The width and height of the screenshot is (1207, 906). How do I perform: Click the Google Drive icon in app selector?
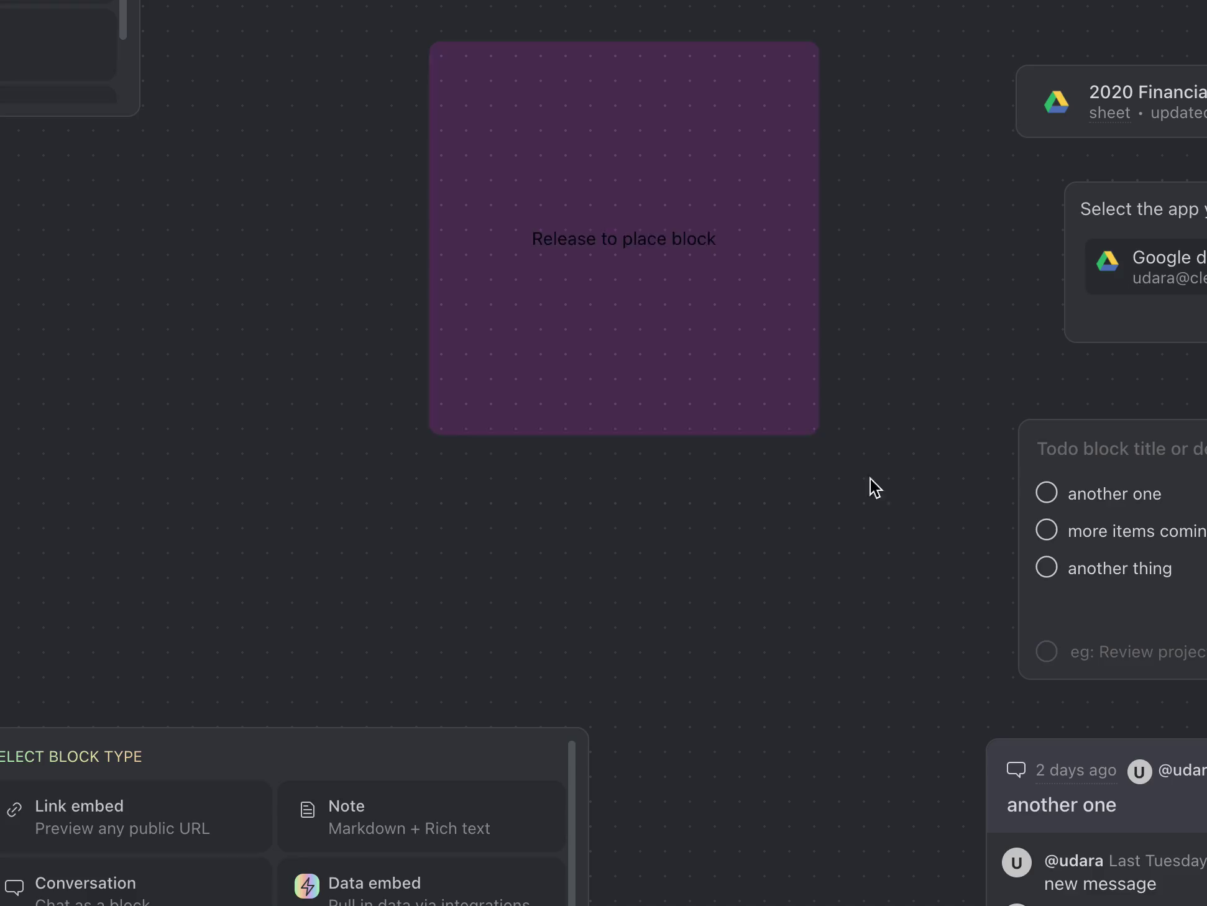tap(1107, 261)
